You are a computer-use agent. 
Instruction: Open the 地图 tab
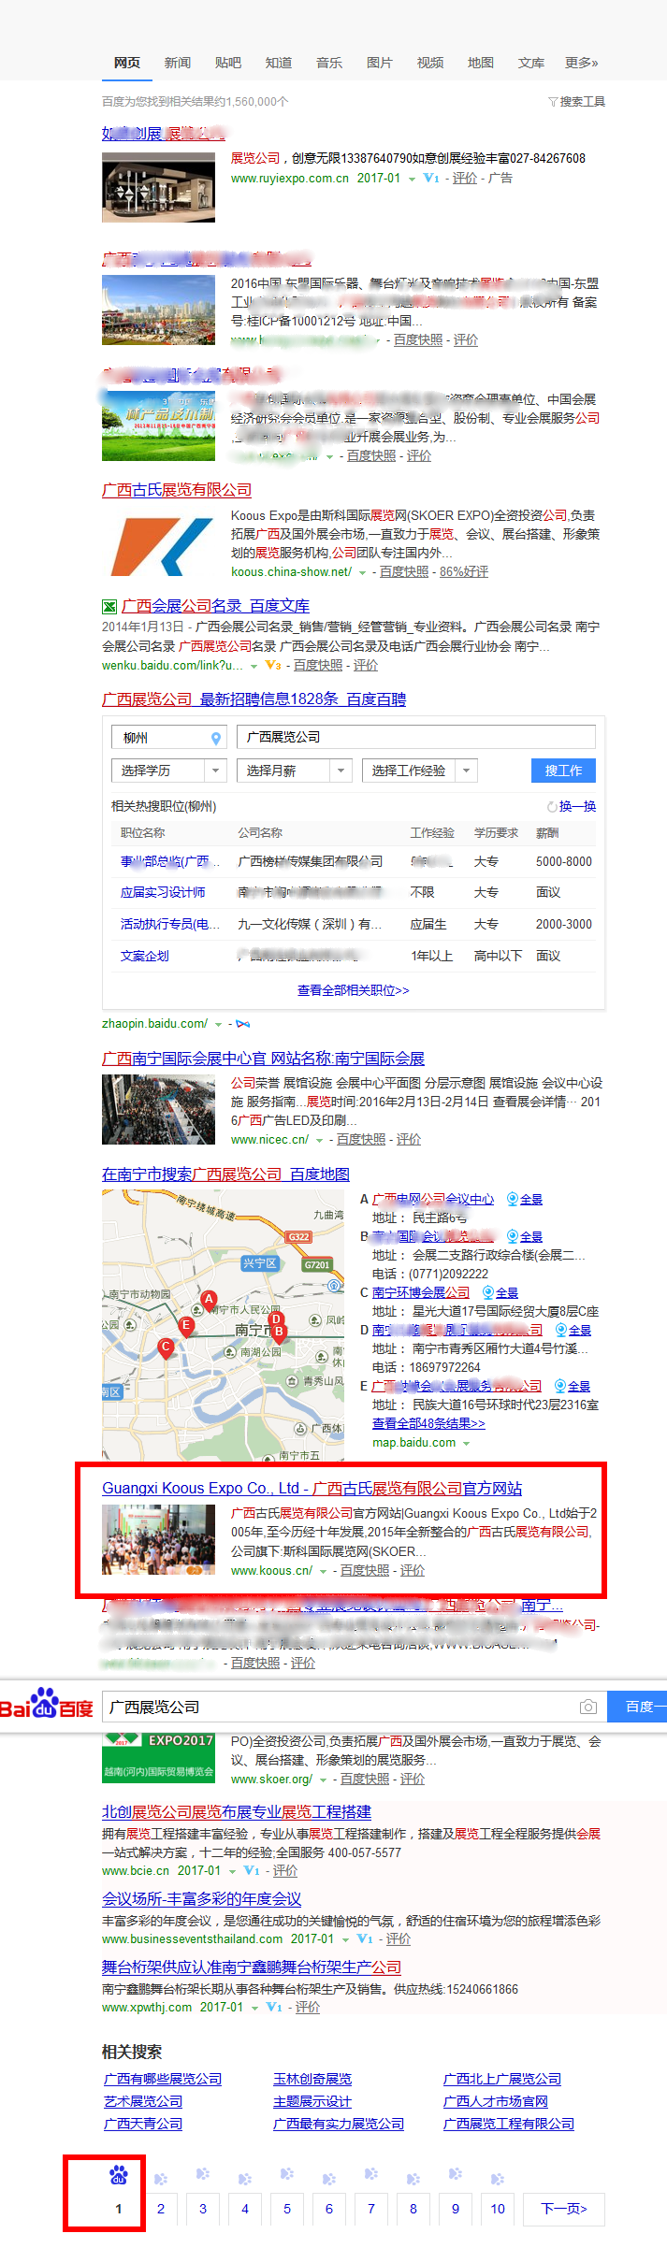[x=481, y=63]
